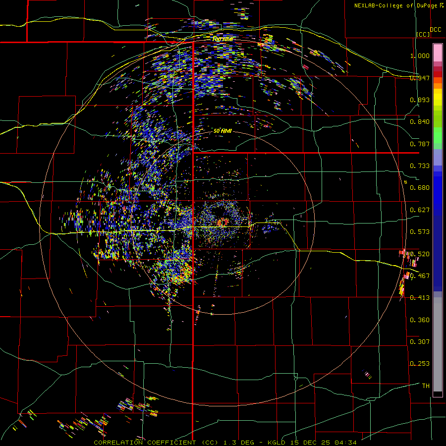Image resolution: width=446 pixels, height=446 pixels.
Task: Pick the pink top segment of color bar
Action: tap(438, 53)
